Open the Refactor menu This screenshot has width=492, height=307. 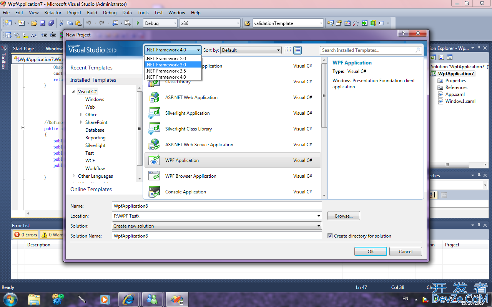[x=53, y=13]
